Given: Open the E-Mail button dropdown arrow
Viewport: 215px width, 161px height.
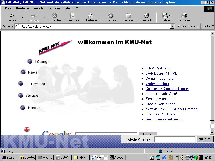Looking at the screenshot, I should coord(170,16).
